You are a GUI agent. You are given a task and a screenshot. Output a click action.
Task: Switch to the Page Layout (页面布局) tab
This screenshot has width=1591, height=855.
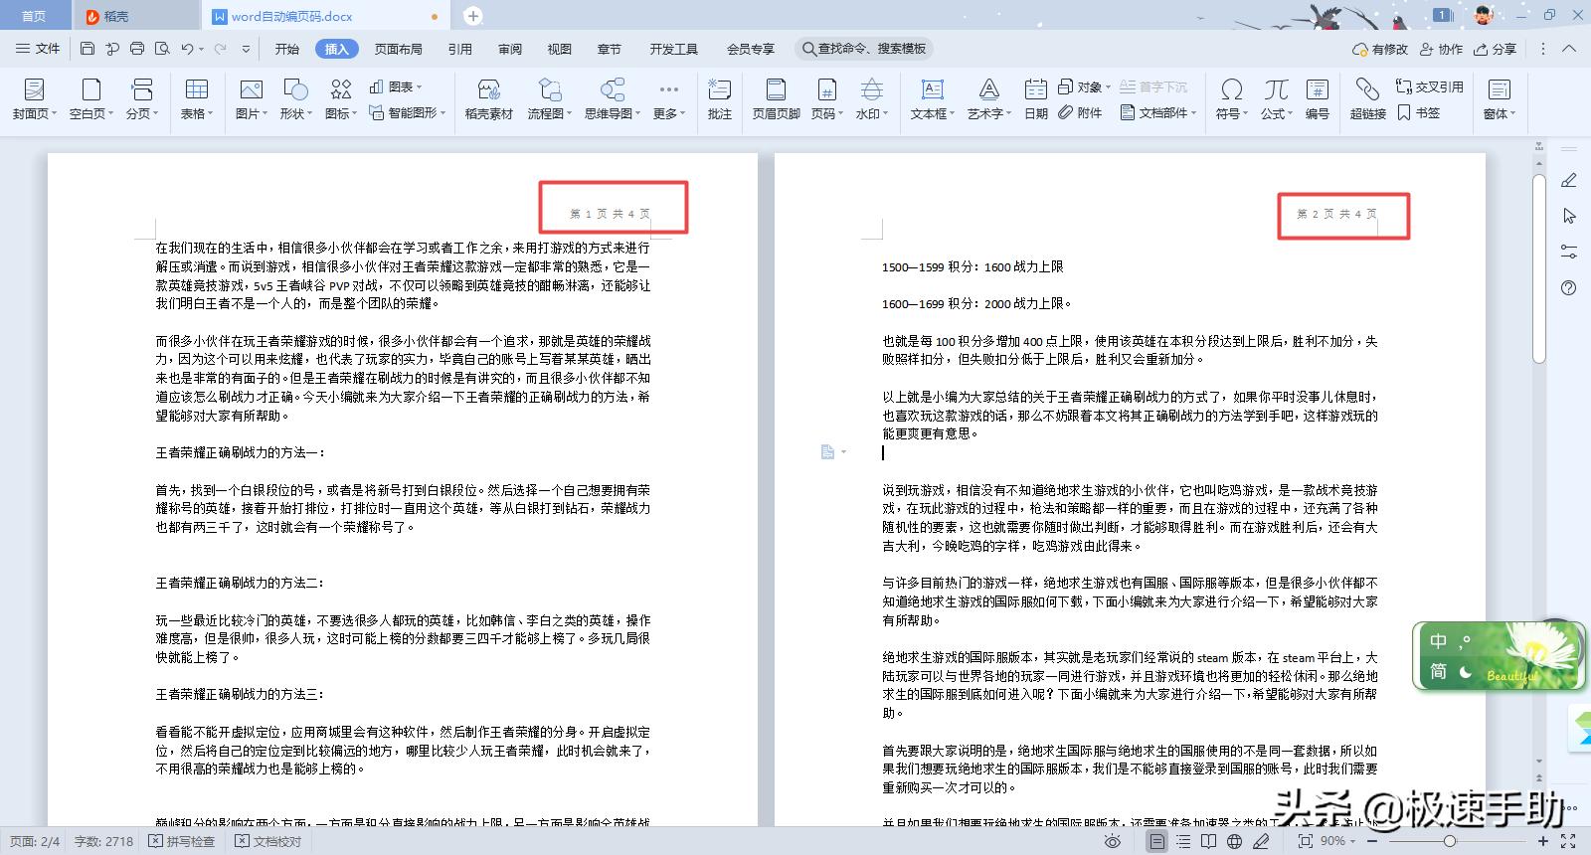click(x=398, y=49)
